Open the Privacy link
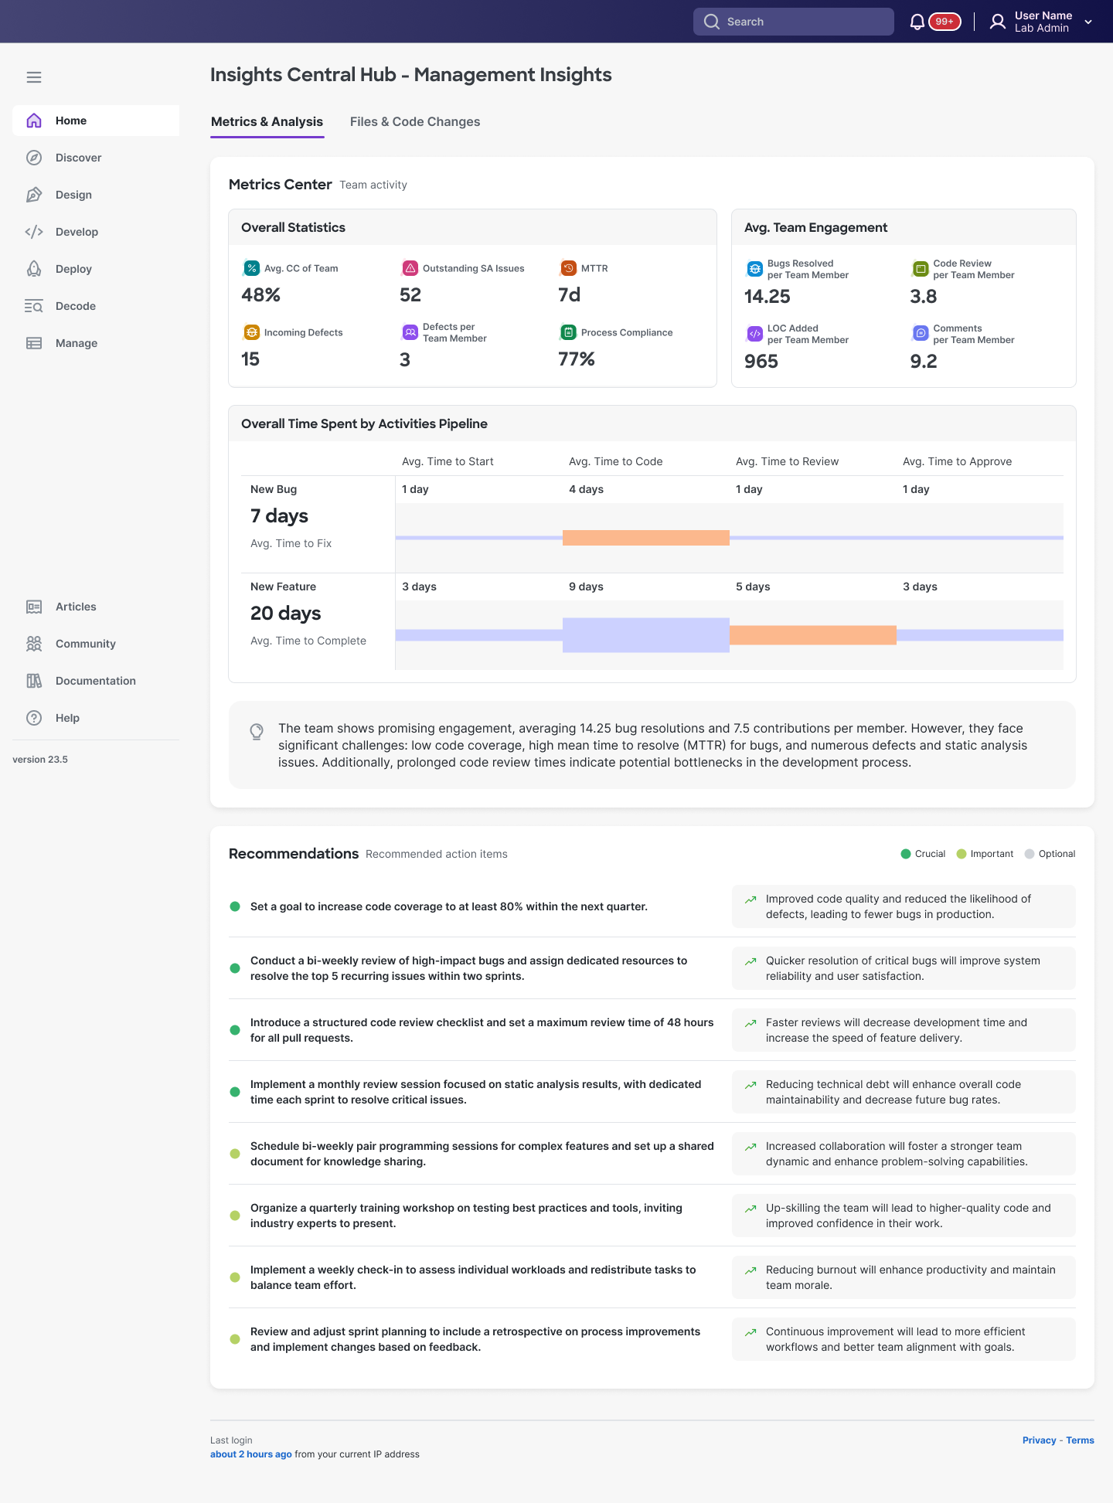 tap(1039, 1440)
